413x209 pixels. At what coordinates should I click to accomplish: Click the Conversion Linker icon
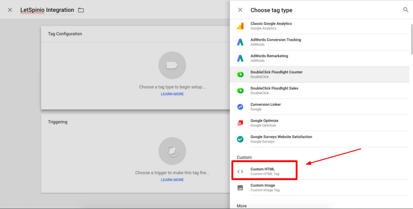tap(240, 107)
